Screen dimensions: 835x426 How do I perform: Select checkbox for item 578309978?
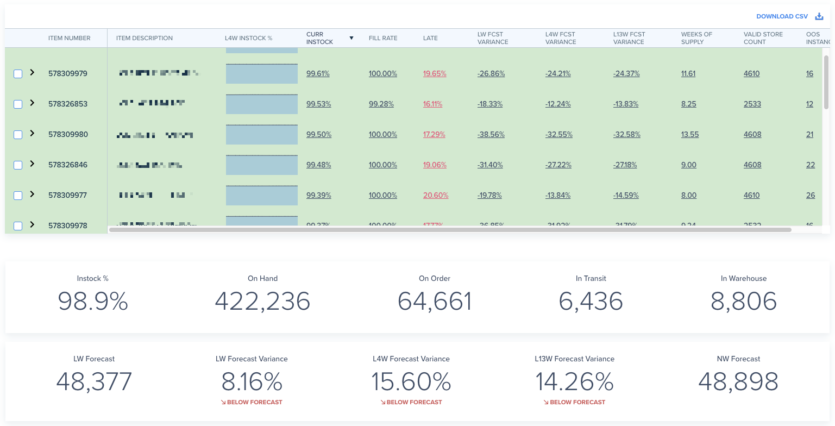click(x=18, y=226)
